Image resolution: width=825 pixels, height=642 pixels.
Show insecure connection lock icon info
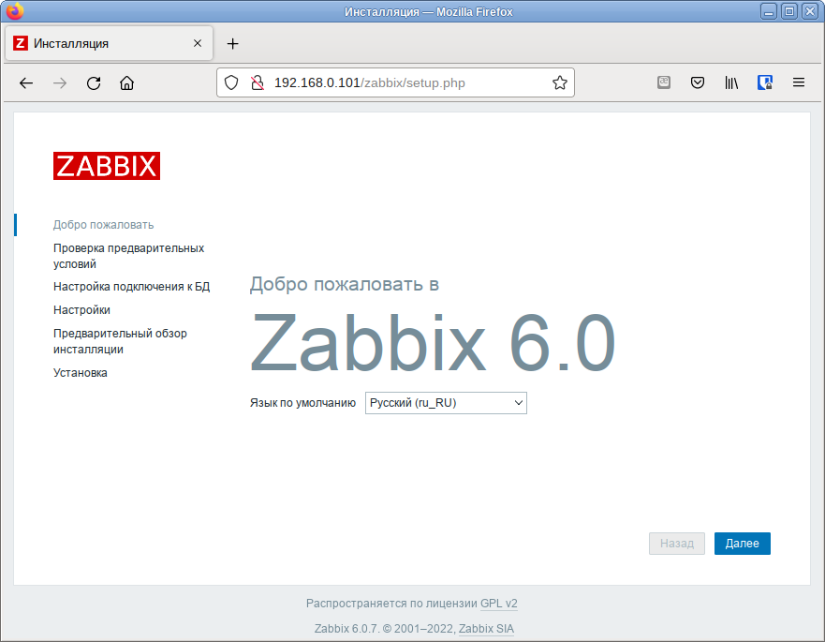(x=258, y=82)
